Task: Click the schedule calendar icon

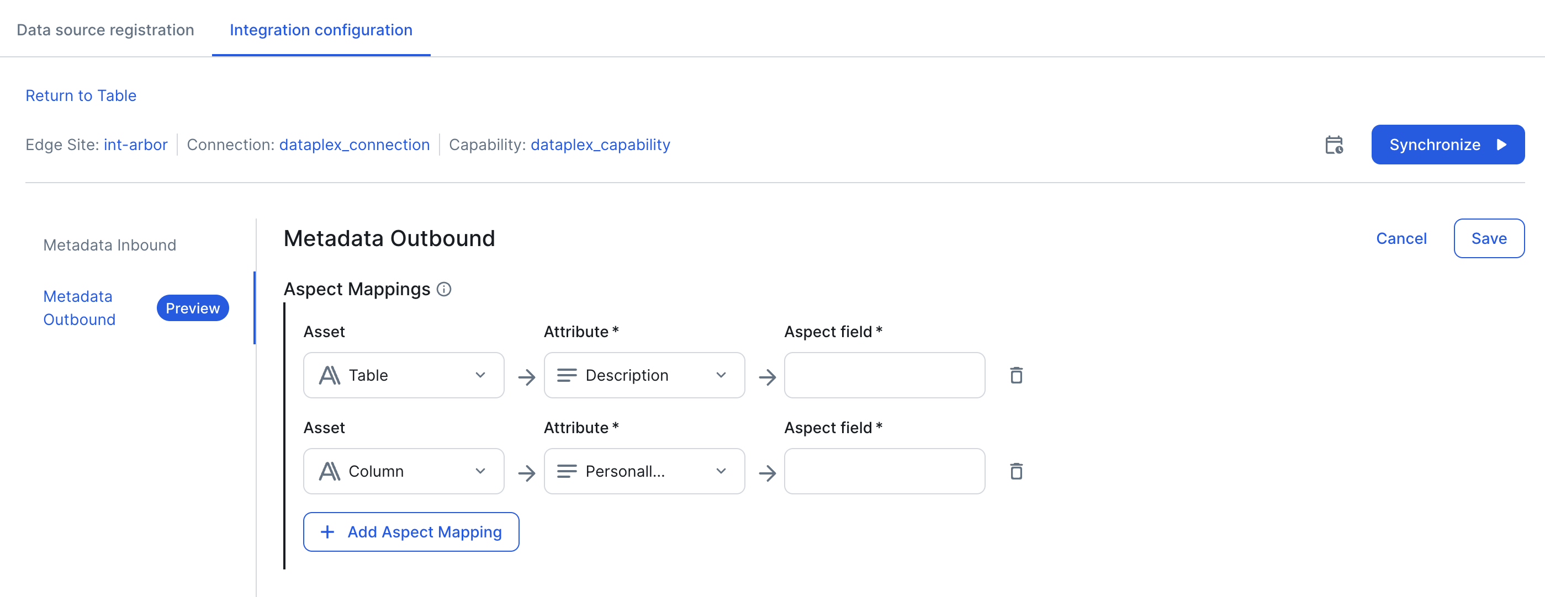Action: (1334, 145)
